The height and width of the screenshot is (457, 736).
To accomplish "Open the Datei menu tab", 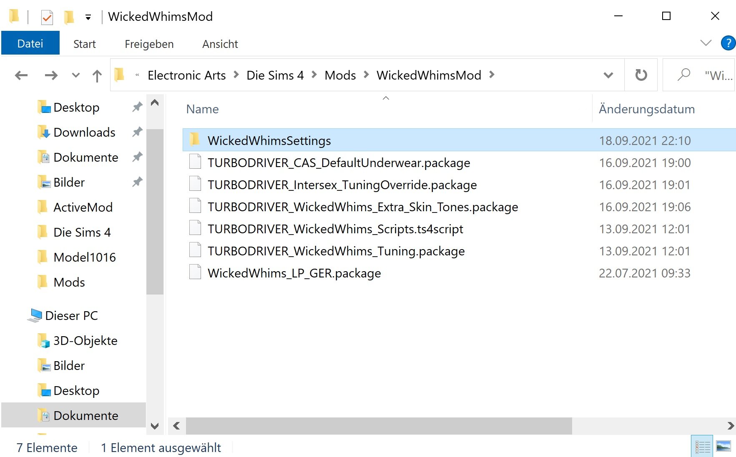I will tap(30, 43).
